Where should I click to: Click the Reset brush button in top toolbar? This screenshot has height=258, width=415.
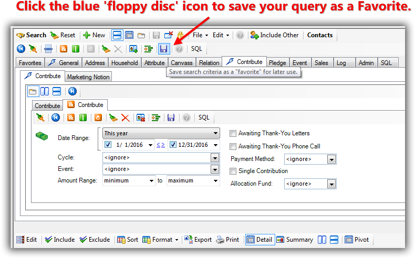(x=63, y=35)
